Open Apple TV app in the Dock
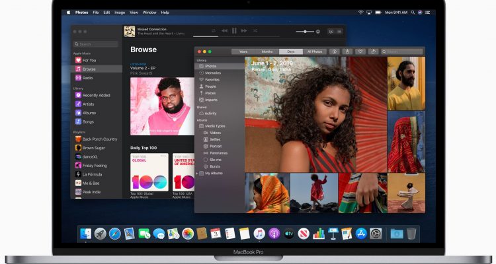The image size is (496, 264). [289, 234]
